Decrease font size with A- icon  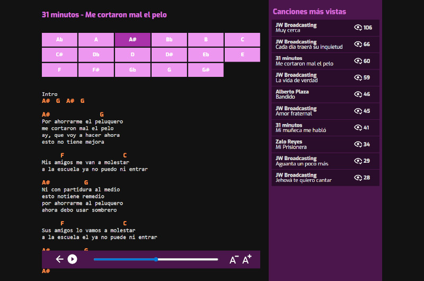[x=234, y=260]
